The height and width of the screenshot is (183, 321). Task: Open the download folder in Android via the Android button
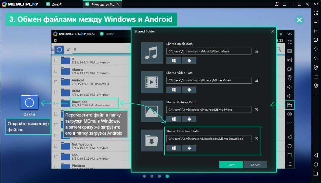point(189,148)
